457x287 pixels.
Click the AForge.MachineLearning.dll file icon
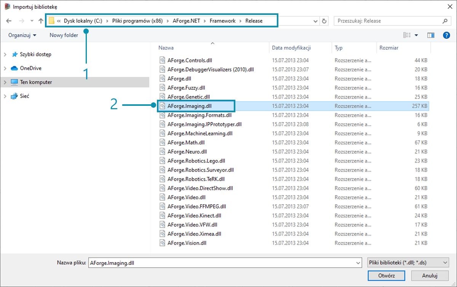pos(163,133)
